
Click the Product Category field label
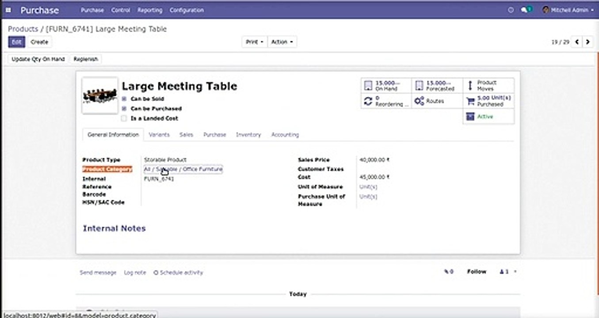coord(107,169)
